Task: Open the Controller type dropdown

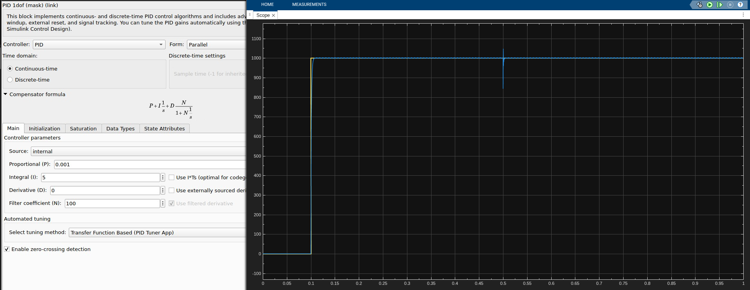Action: click(99, 45)
